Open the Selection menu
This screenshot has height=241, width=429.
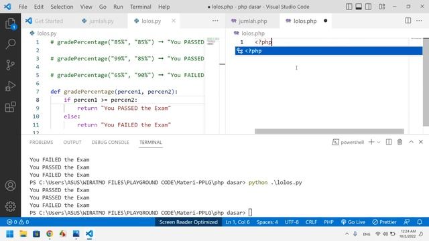(62, 7)
